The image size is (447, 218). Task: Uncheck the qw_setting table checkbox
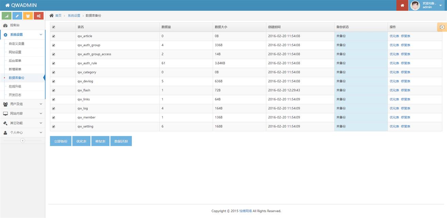click(54, 126)
